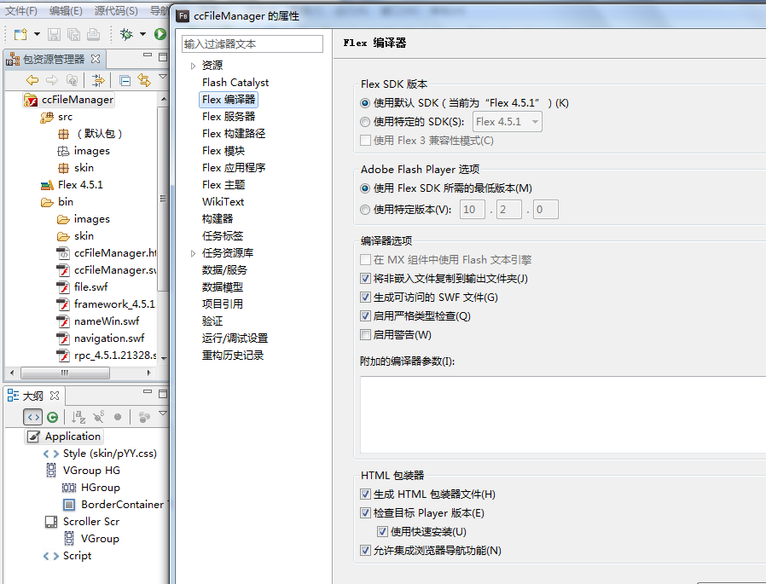This screenshot has height=584, width=766.
Task: Toggle 启用严格类型检查 checkbox
Action: point(365,316)
